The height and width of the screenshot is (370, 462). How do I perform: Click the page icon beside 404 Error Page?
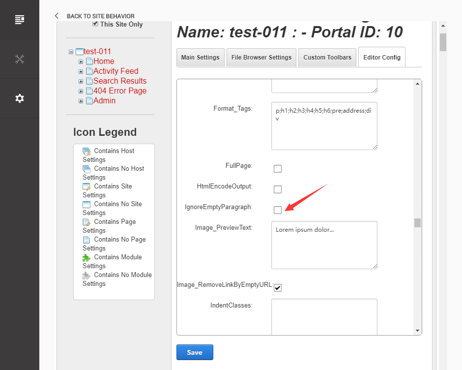pyautogui.click(x=89, y=91)
